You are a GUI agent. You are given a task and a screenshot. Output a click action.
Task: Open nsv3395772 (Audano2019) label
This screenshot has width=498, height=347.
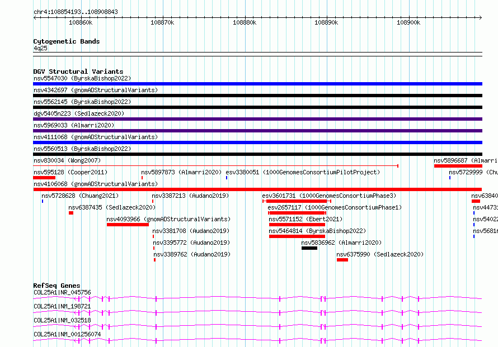[x=191, y=243]
